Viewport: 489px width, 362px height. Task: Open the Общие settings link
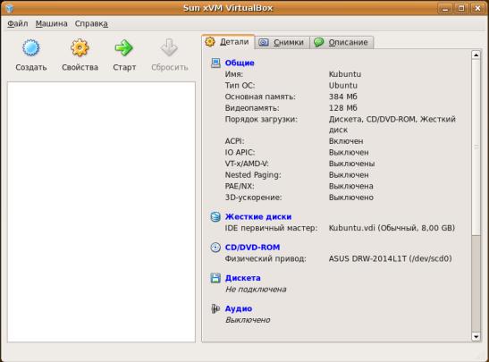click(x=240, y=63)
